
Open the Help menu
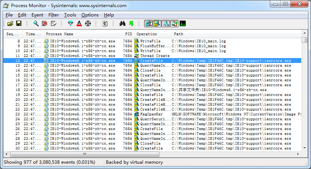109,15
